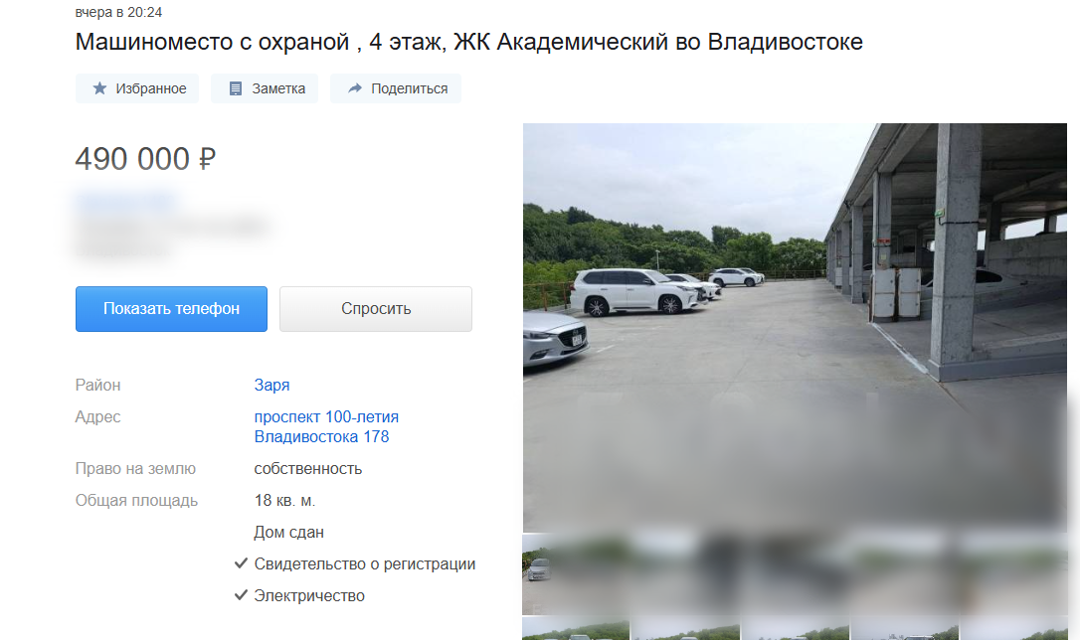
Task: Click the checkmark beside Электричество
Action: pyautogui.click(x=241, y=595)
